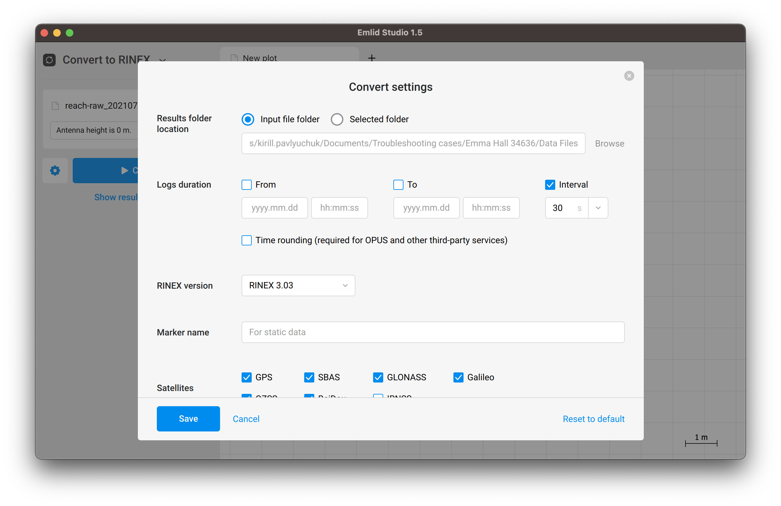Enable the From checkbox

246,185
